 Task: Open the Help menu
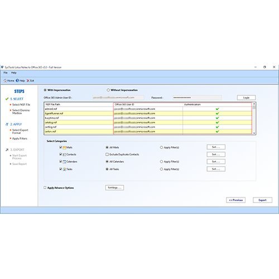[14, 73]
